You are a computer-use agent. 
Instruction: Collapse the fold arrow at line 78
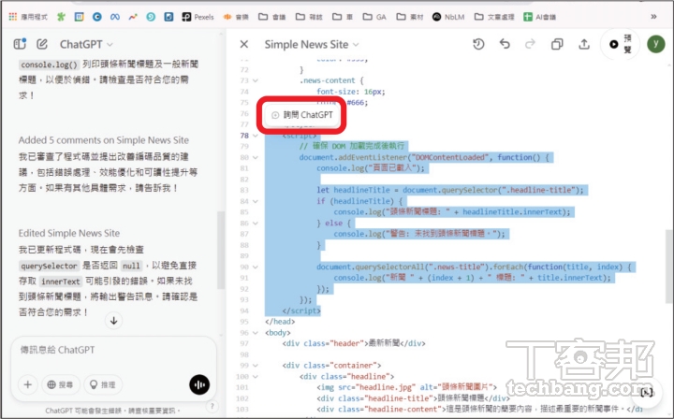point(256,136)
